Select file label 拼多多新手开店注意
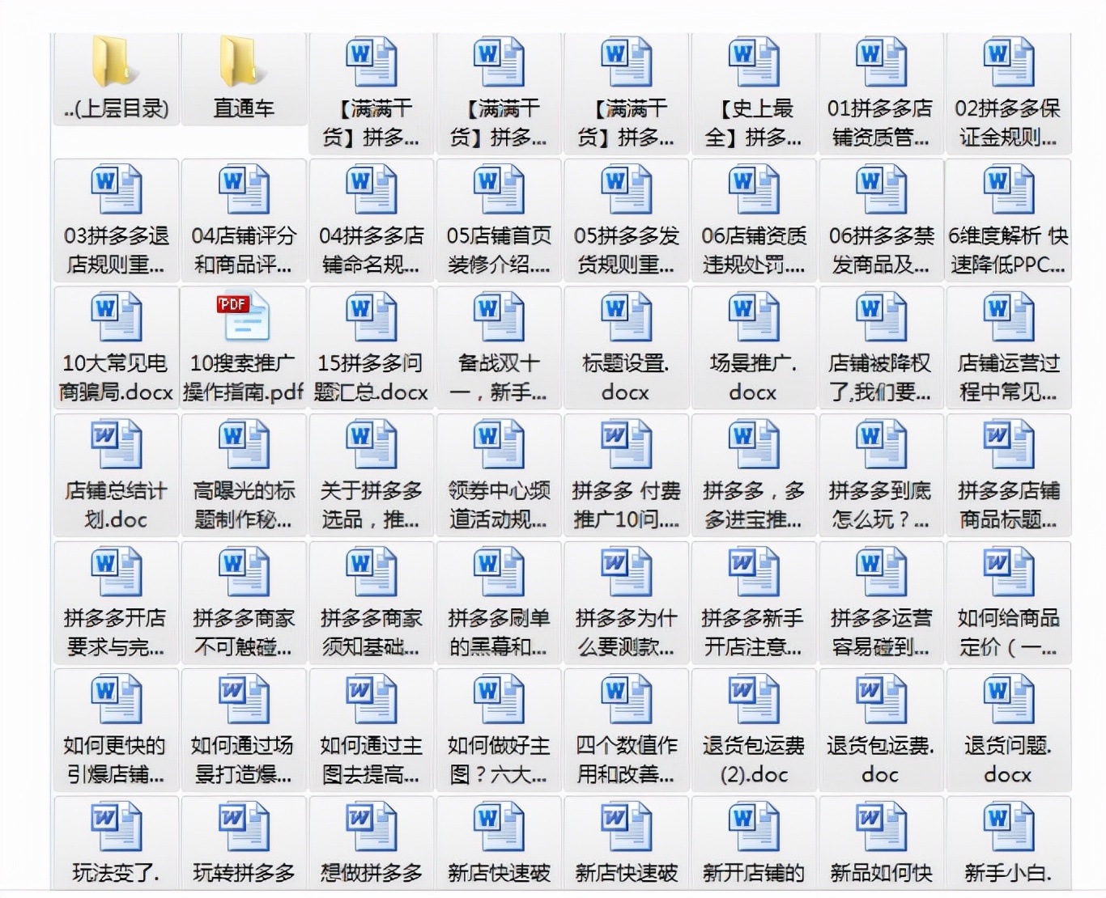Screen dimensions: 1106x898 (x=754, y=632)
